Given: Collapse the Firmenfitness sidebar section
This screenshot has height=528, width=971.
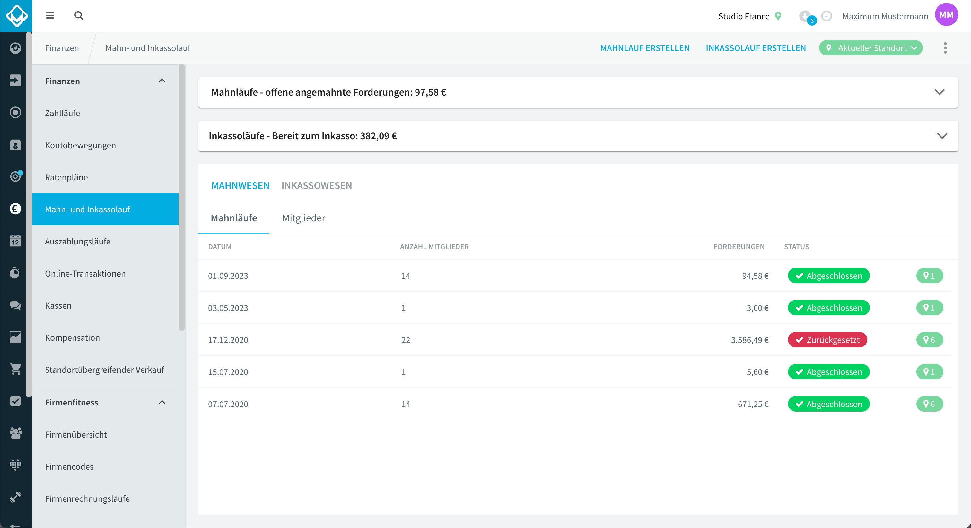Looking at the screenshot, I should [162, 402].
